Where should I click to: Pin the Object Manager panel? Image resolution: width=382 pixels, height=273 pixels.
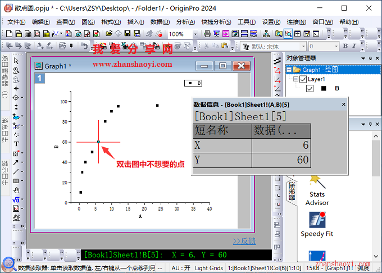(x=370, y=58)
